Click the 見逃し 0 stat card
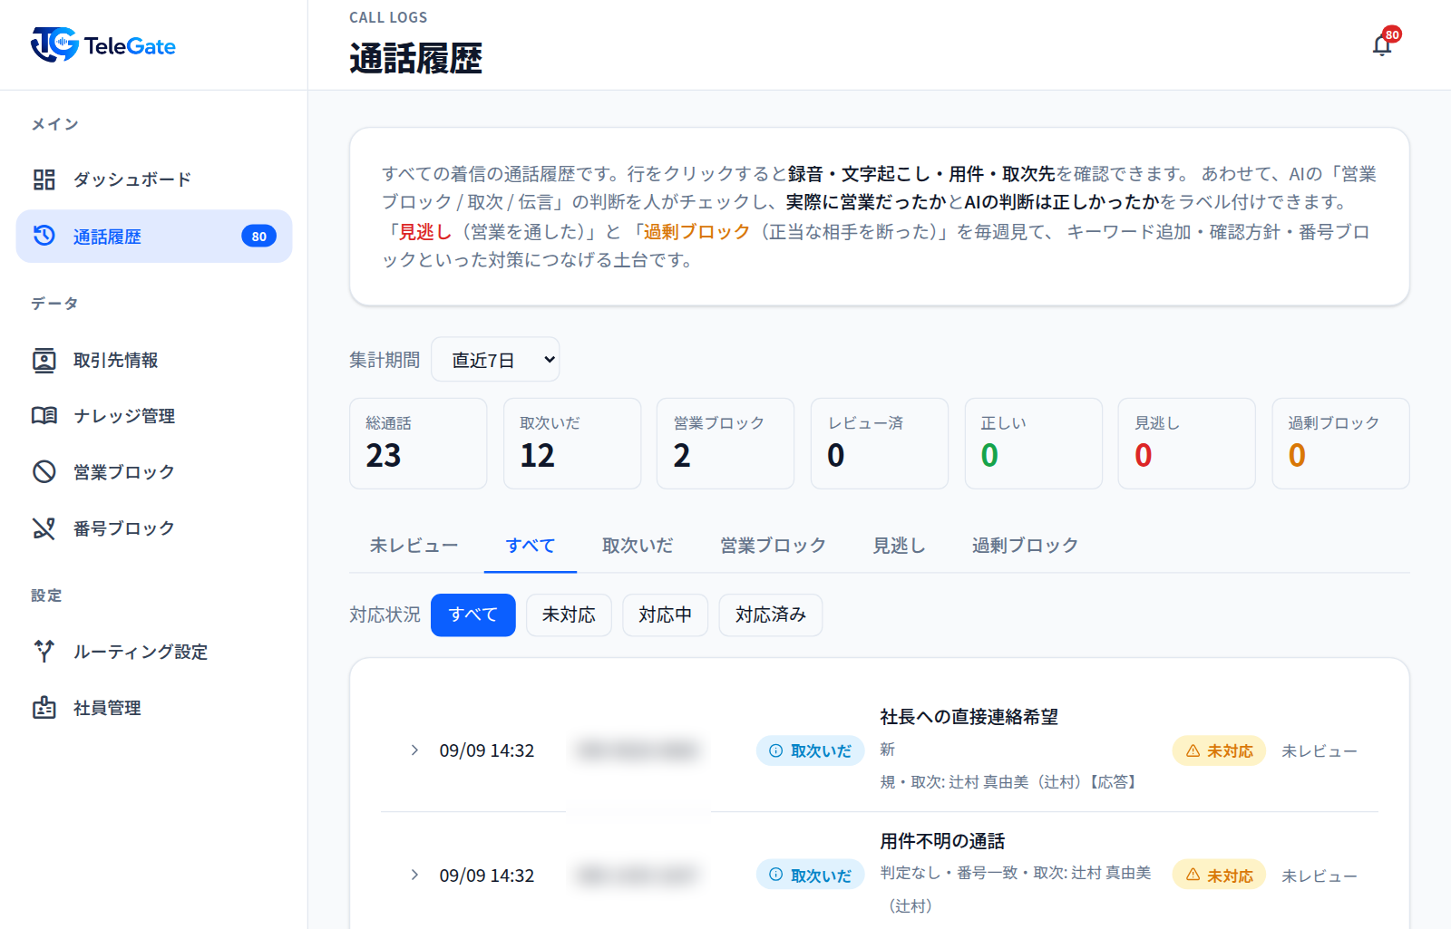1451x929 pixels. click(1187, 443)
